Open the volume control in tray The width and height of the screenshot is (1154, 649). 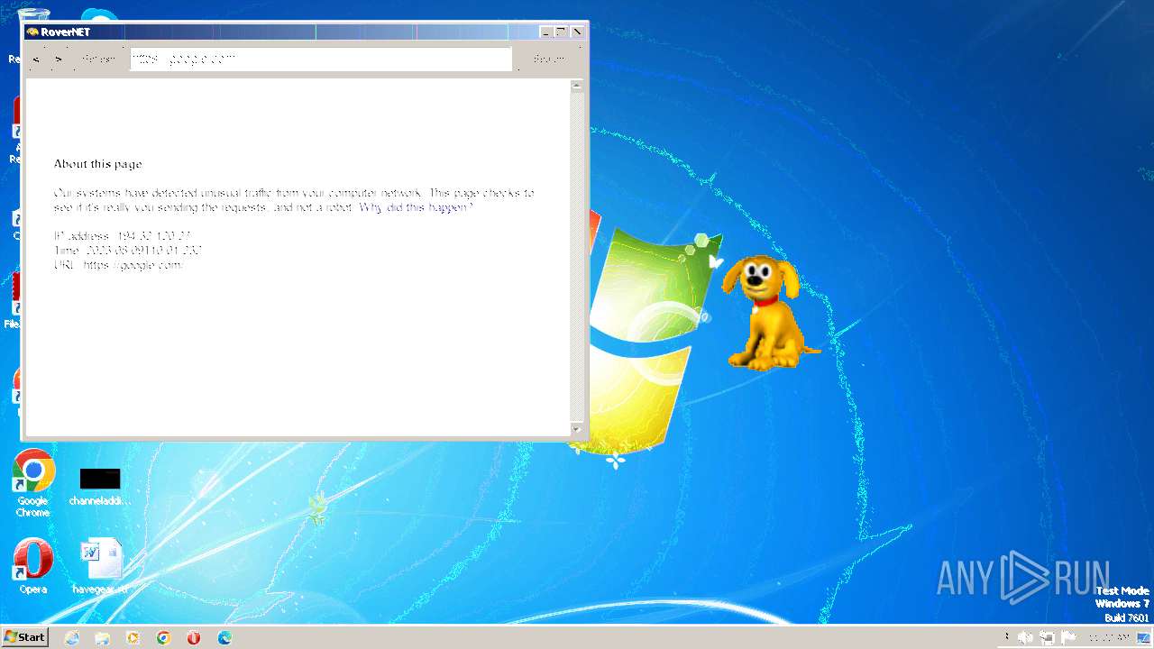point(1026,637)
